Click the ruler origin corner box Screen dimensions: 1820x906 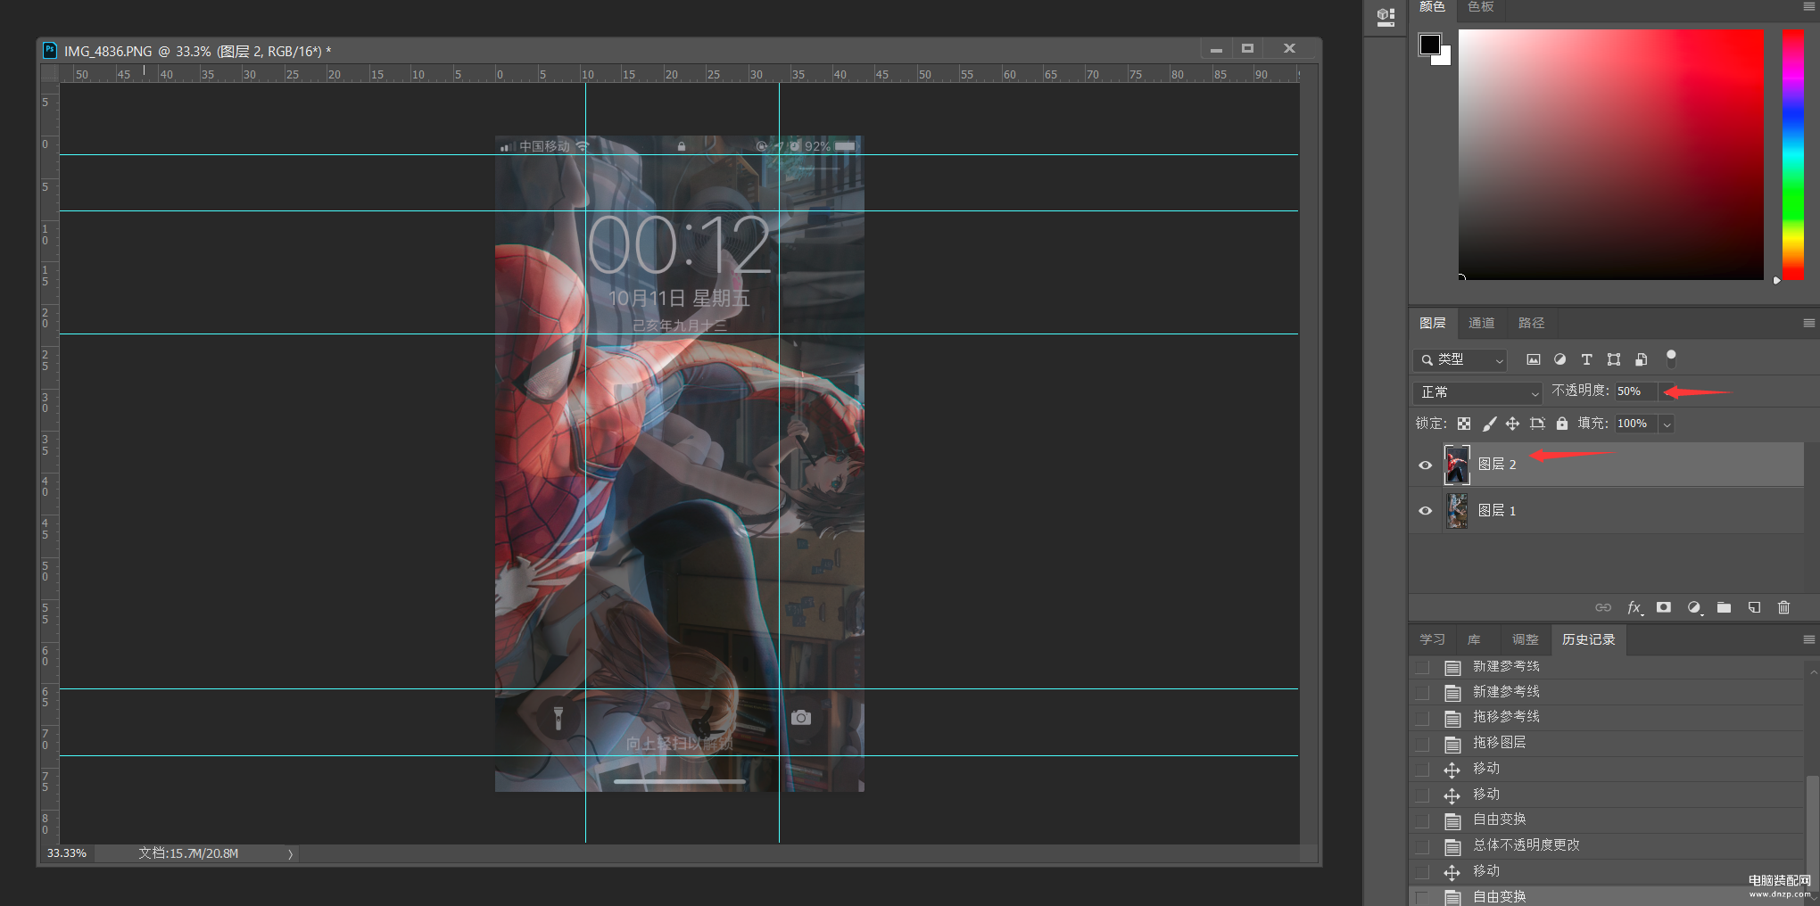click(49, 74)
